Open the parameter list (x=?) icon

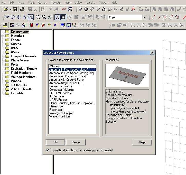[64, 9]
